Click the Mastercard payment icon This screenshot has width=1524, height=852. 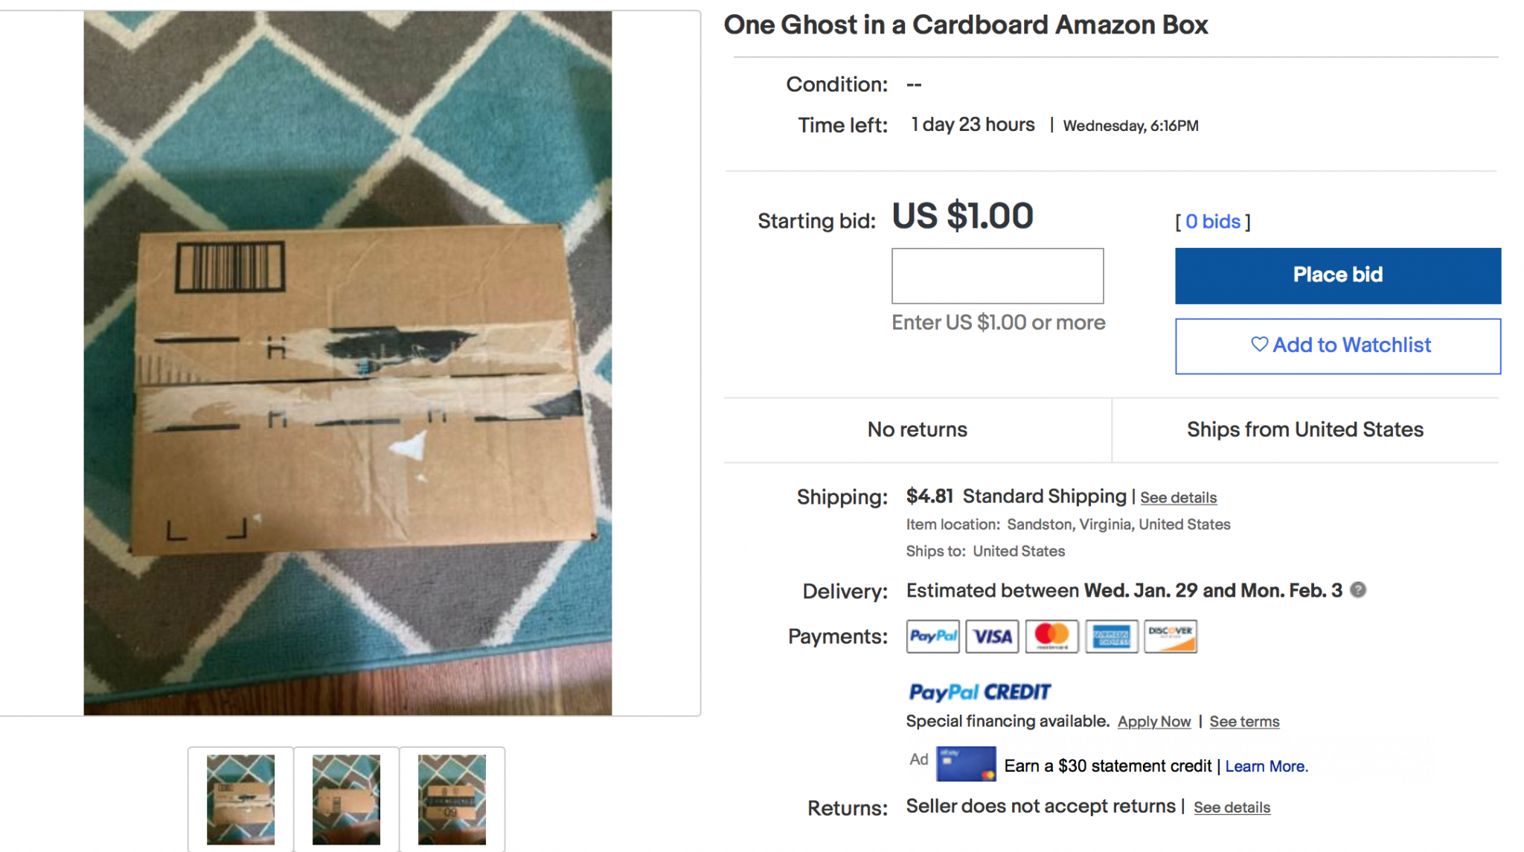[x=1051, y=636]
